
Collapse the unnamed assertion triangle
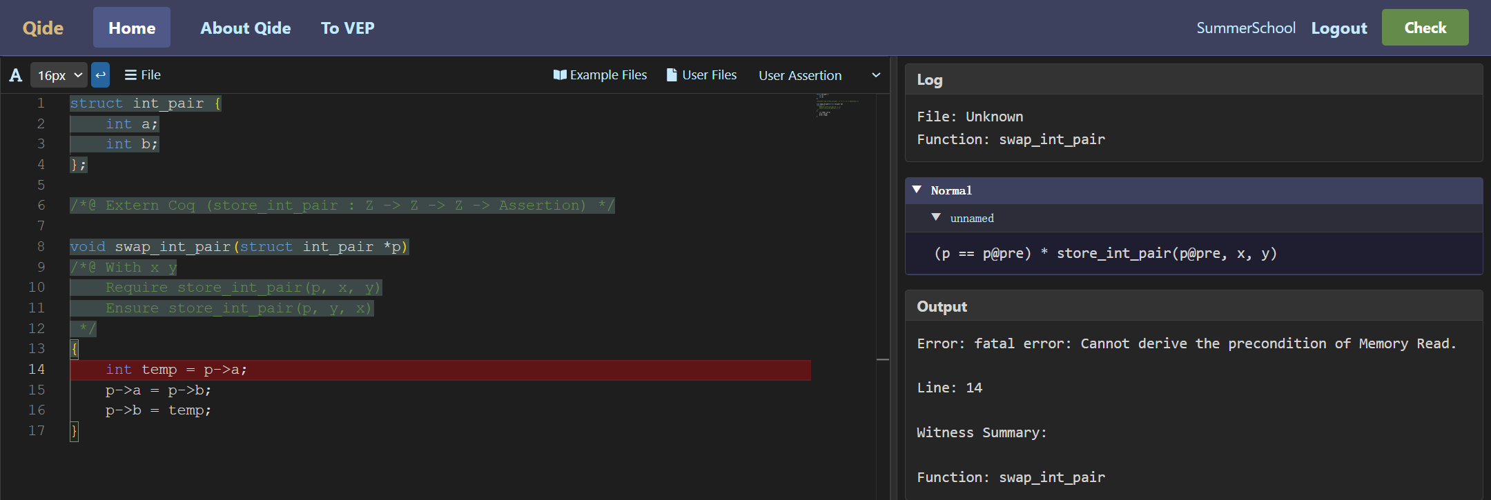pyautogui.click(x=936, y=217)
